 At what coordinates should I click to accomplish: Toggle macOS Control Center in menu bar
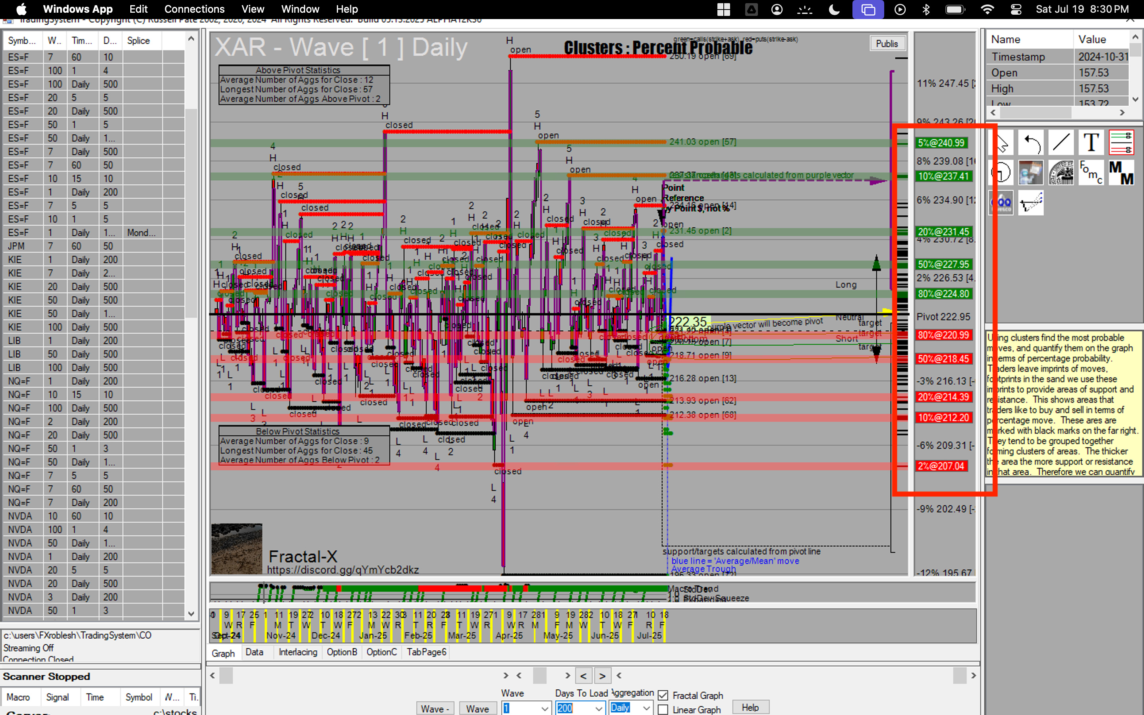[1015, 10]
